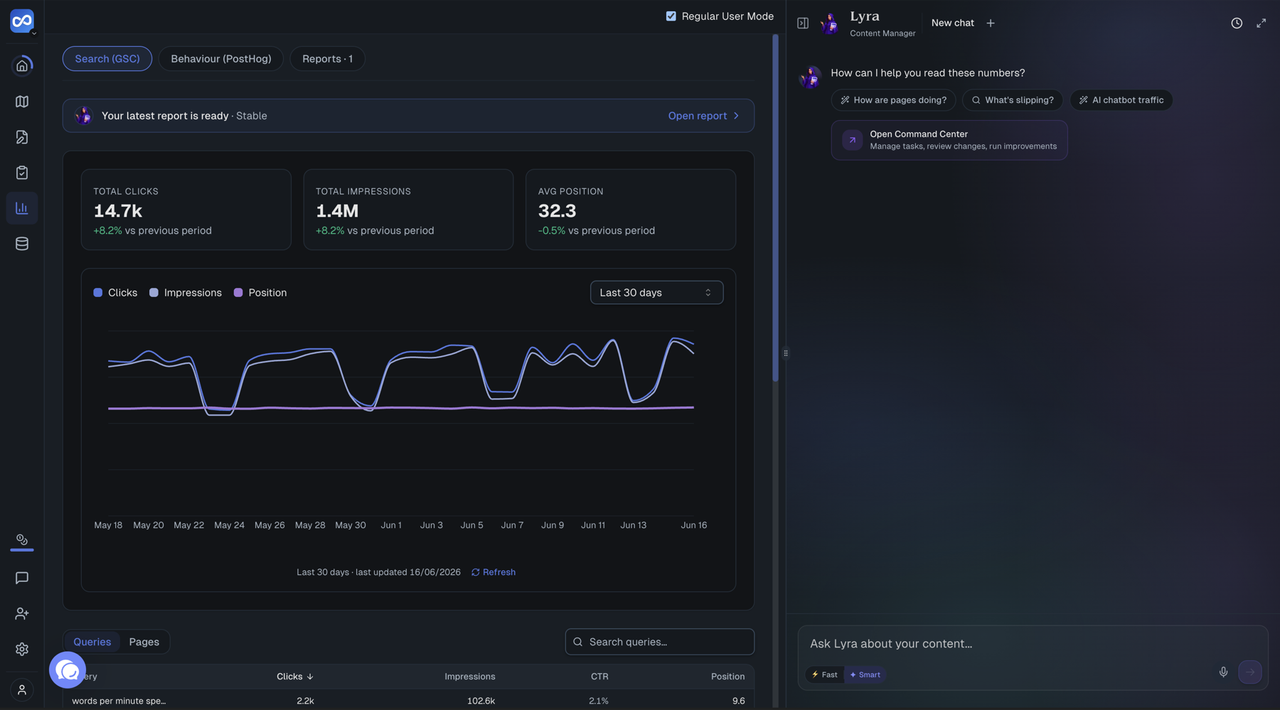Open the Last 30 days dropdown
This screenshot has height=710, width=1280.
click(x=656, y=293)
